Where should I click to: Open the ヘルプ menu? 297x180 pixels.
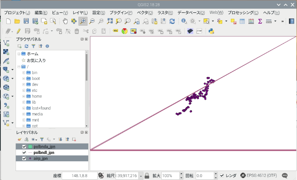(271, 13)
